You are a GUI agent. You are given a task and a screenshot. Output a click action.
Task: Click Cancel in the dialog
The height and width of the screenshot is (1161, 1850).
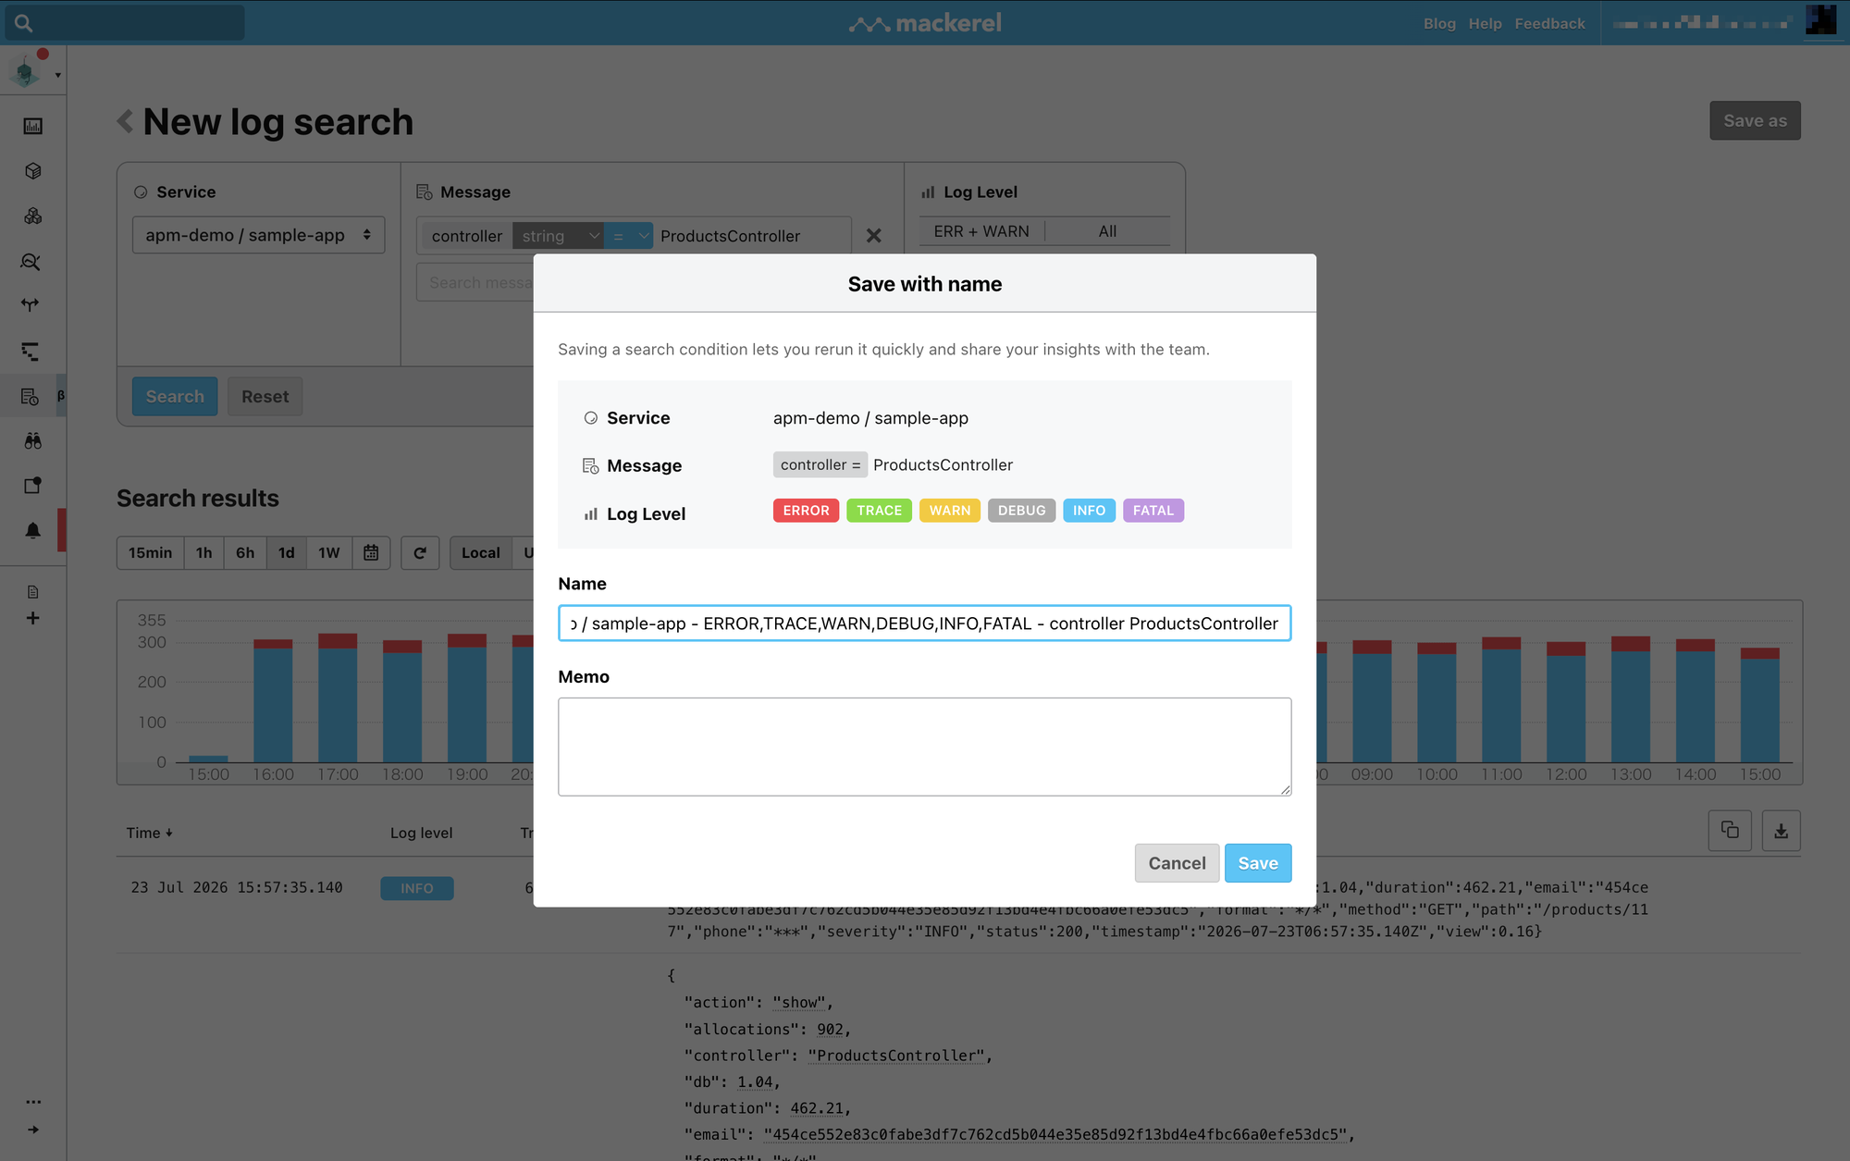click(1177, 863)
